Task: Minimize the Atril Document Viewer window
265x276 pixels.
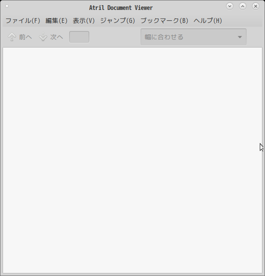Action: click(230, 6)
